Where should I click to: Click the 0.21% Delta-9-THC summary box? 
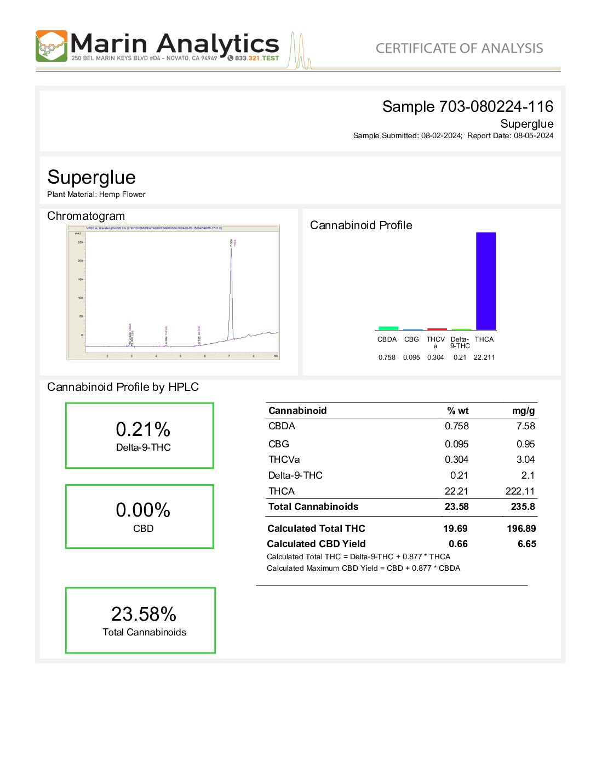(140, 436)
